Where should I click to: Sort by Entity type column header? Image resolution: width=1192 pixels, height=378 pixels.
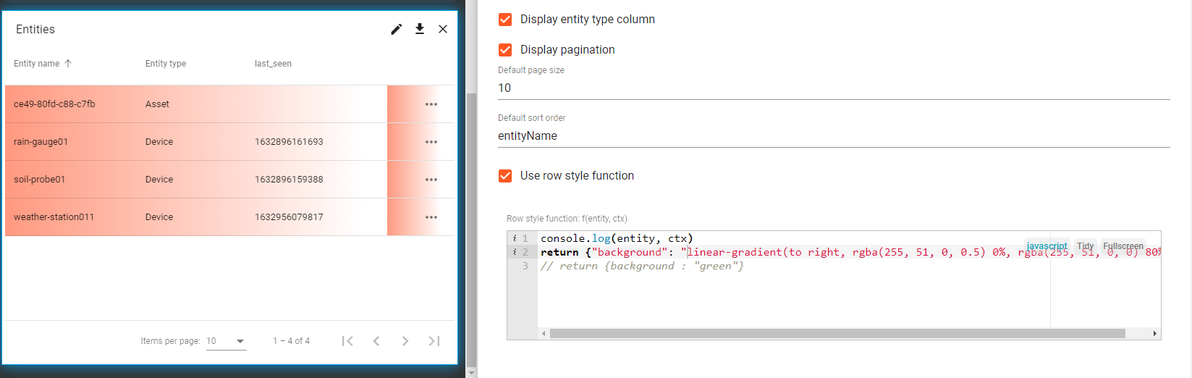166,64
